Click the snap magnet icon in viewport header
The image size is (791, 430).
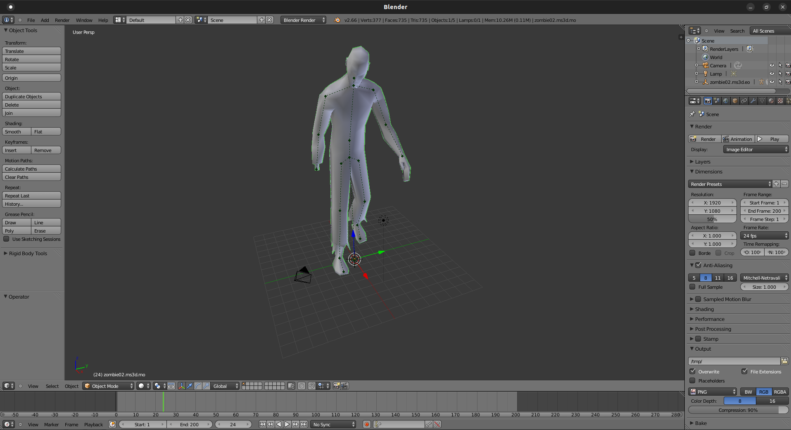[312, 386]
